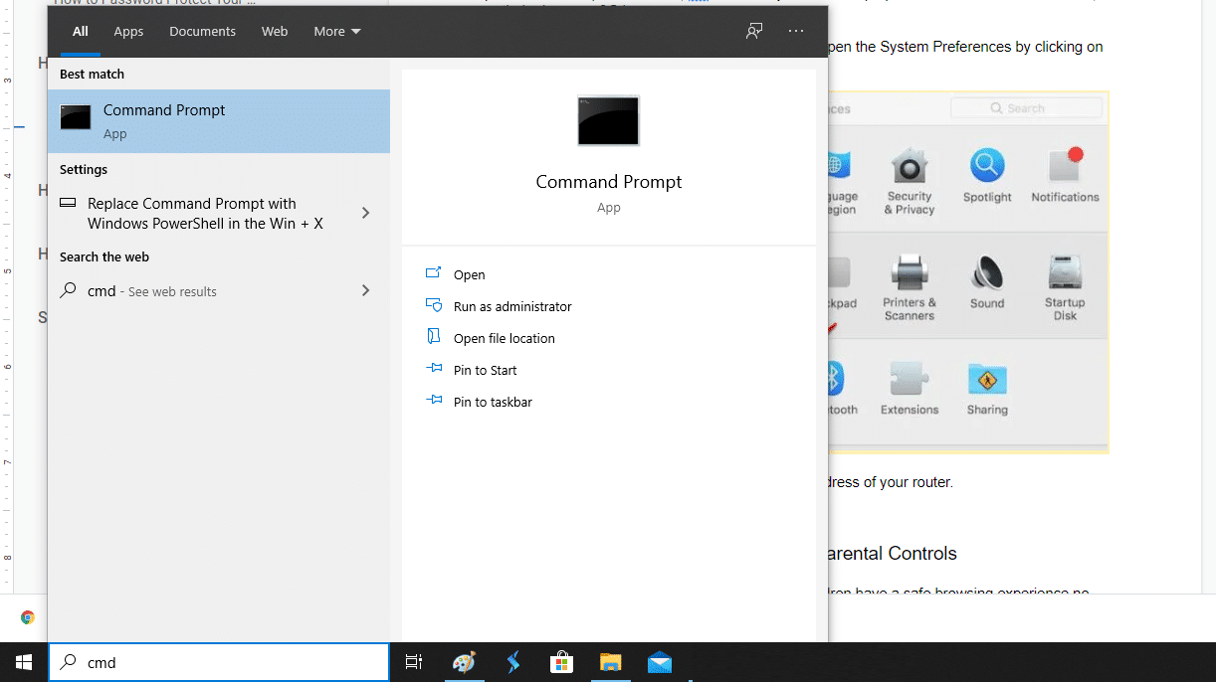Open Paint 3D from the taskbar
The image size is (1216, 682).
tap(464, 662)
